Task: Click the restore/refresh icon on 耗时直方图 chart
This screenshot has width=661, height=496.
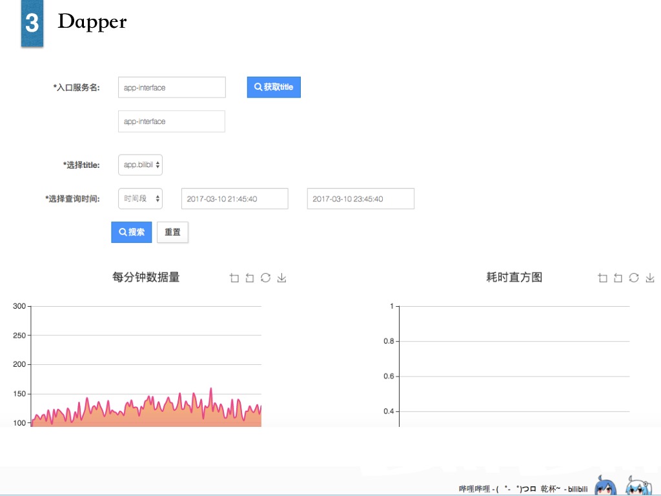Action: coord(634,278)
